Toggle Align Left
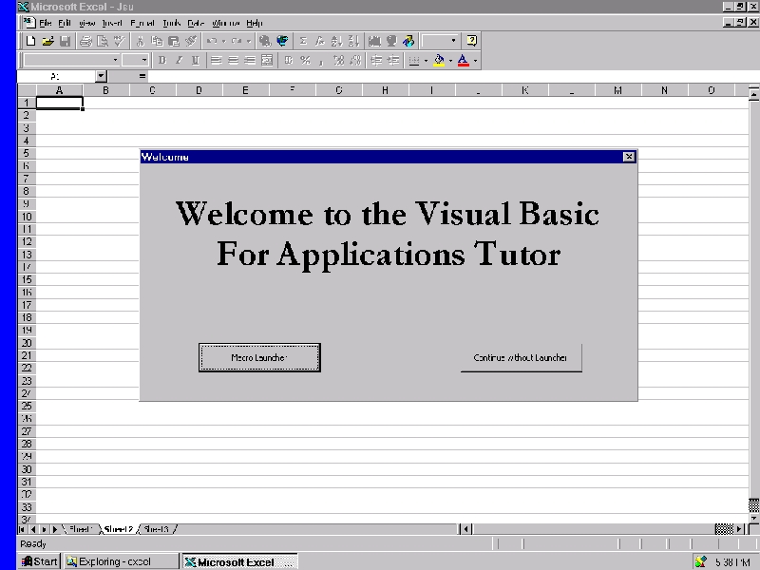The width and height of the screenshot is (760, 570). (x=217, y=61)
